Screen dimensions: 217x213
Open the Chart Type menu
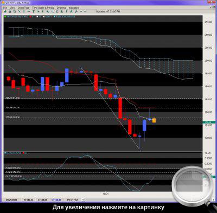click(23, 8)
